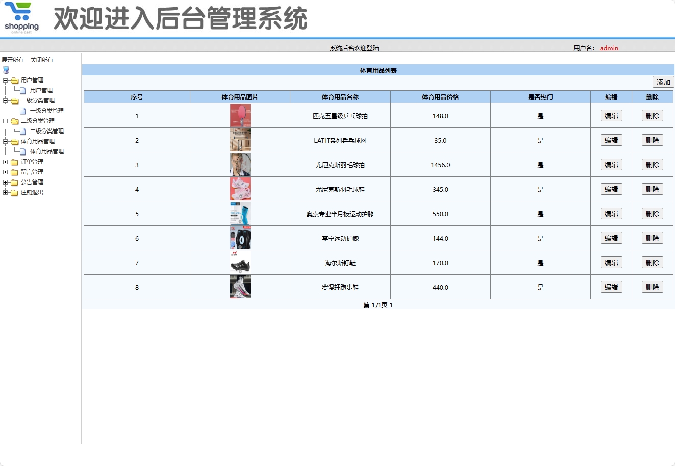The height and width of the screenshot is (466, 675).
Task: Expand the 订单管理 tree node
Action: [x=5, y=162]
